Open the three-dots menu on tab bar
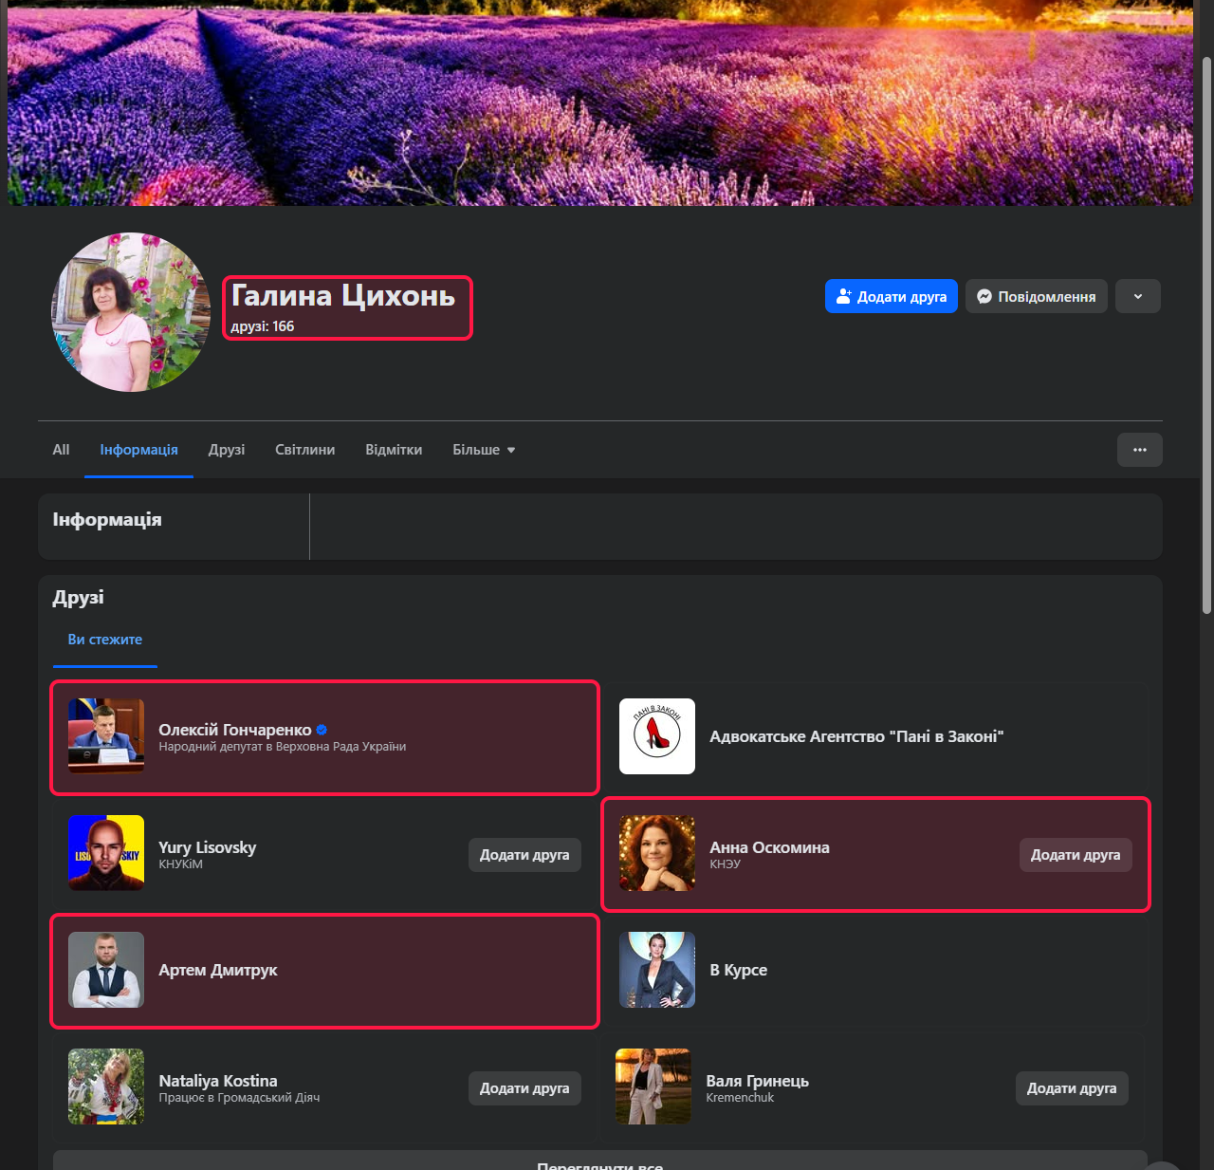 1140,450
